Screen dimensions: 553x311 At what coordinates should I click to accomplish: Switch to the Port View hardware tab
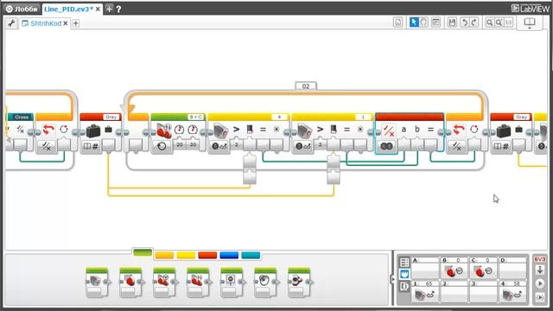(404, 274)
